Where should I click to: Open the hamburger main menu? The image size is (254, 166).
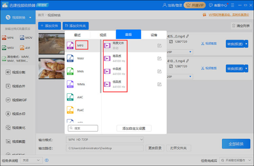[x=232, y=5]
